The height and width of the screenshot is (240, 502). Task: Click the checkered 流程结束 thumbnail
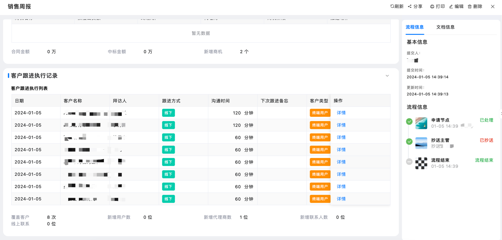[x=421, y=163]
